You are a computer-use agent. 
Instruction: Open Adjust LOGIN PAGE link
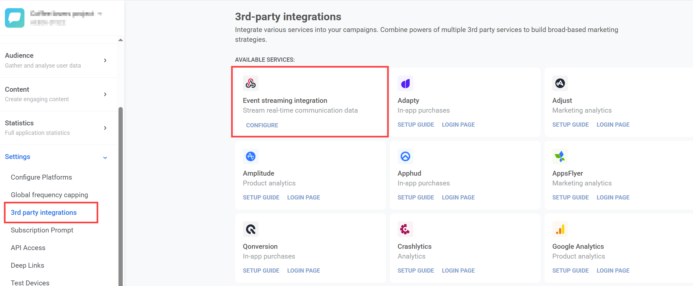coord(613,125)
